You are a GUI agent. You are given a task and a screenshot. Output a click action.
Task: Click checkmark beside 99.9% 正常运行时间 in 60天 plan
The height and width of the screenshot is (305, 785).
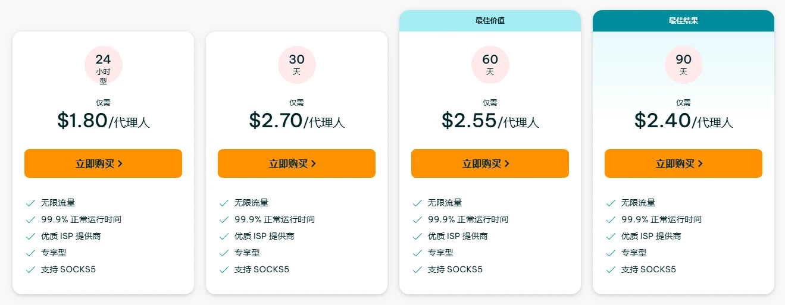pyautogui.click(x=417, y=220)
